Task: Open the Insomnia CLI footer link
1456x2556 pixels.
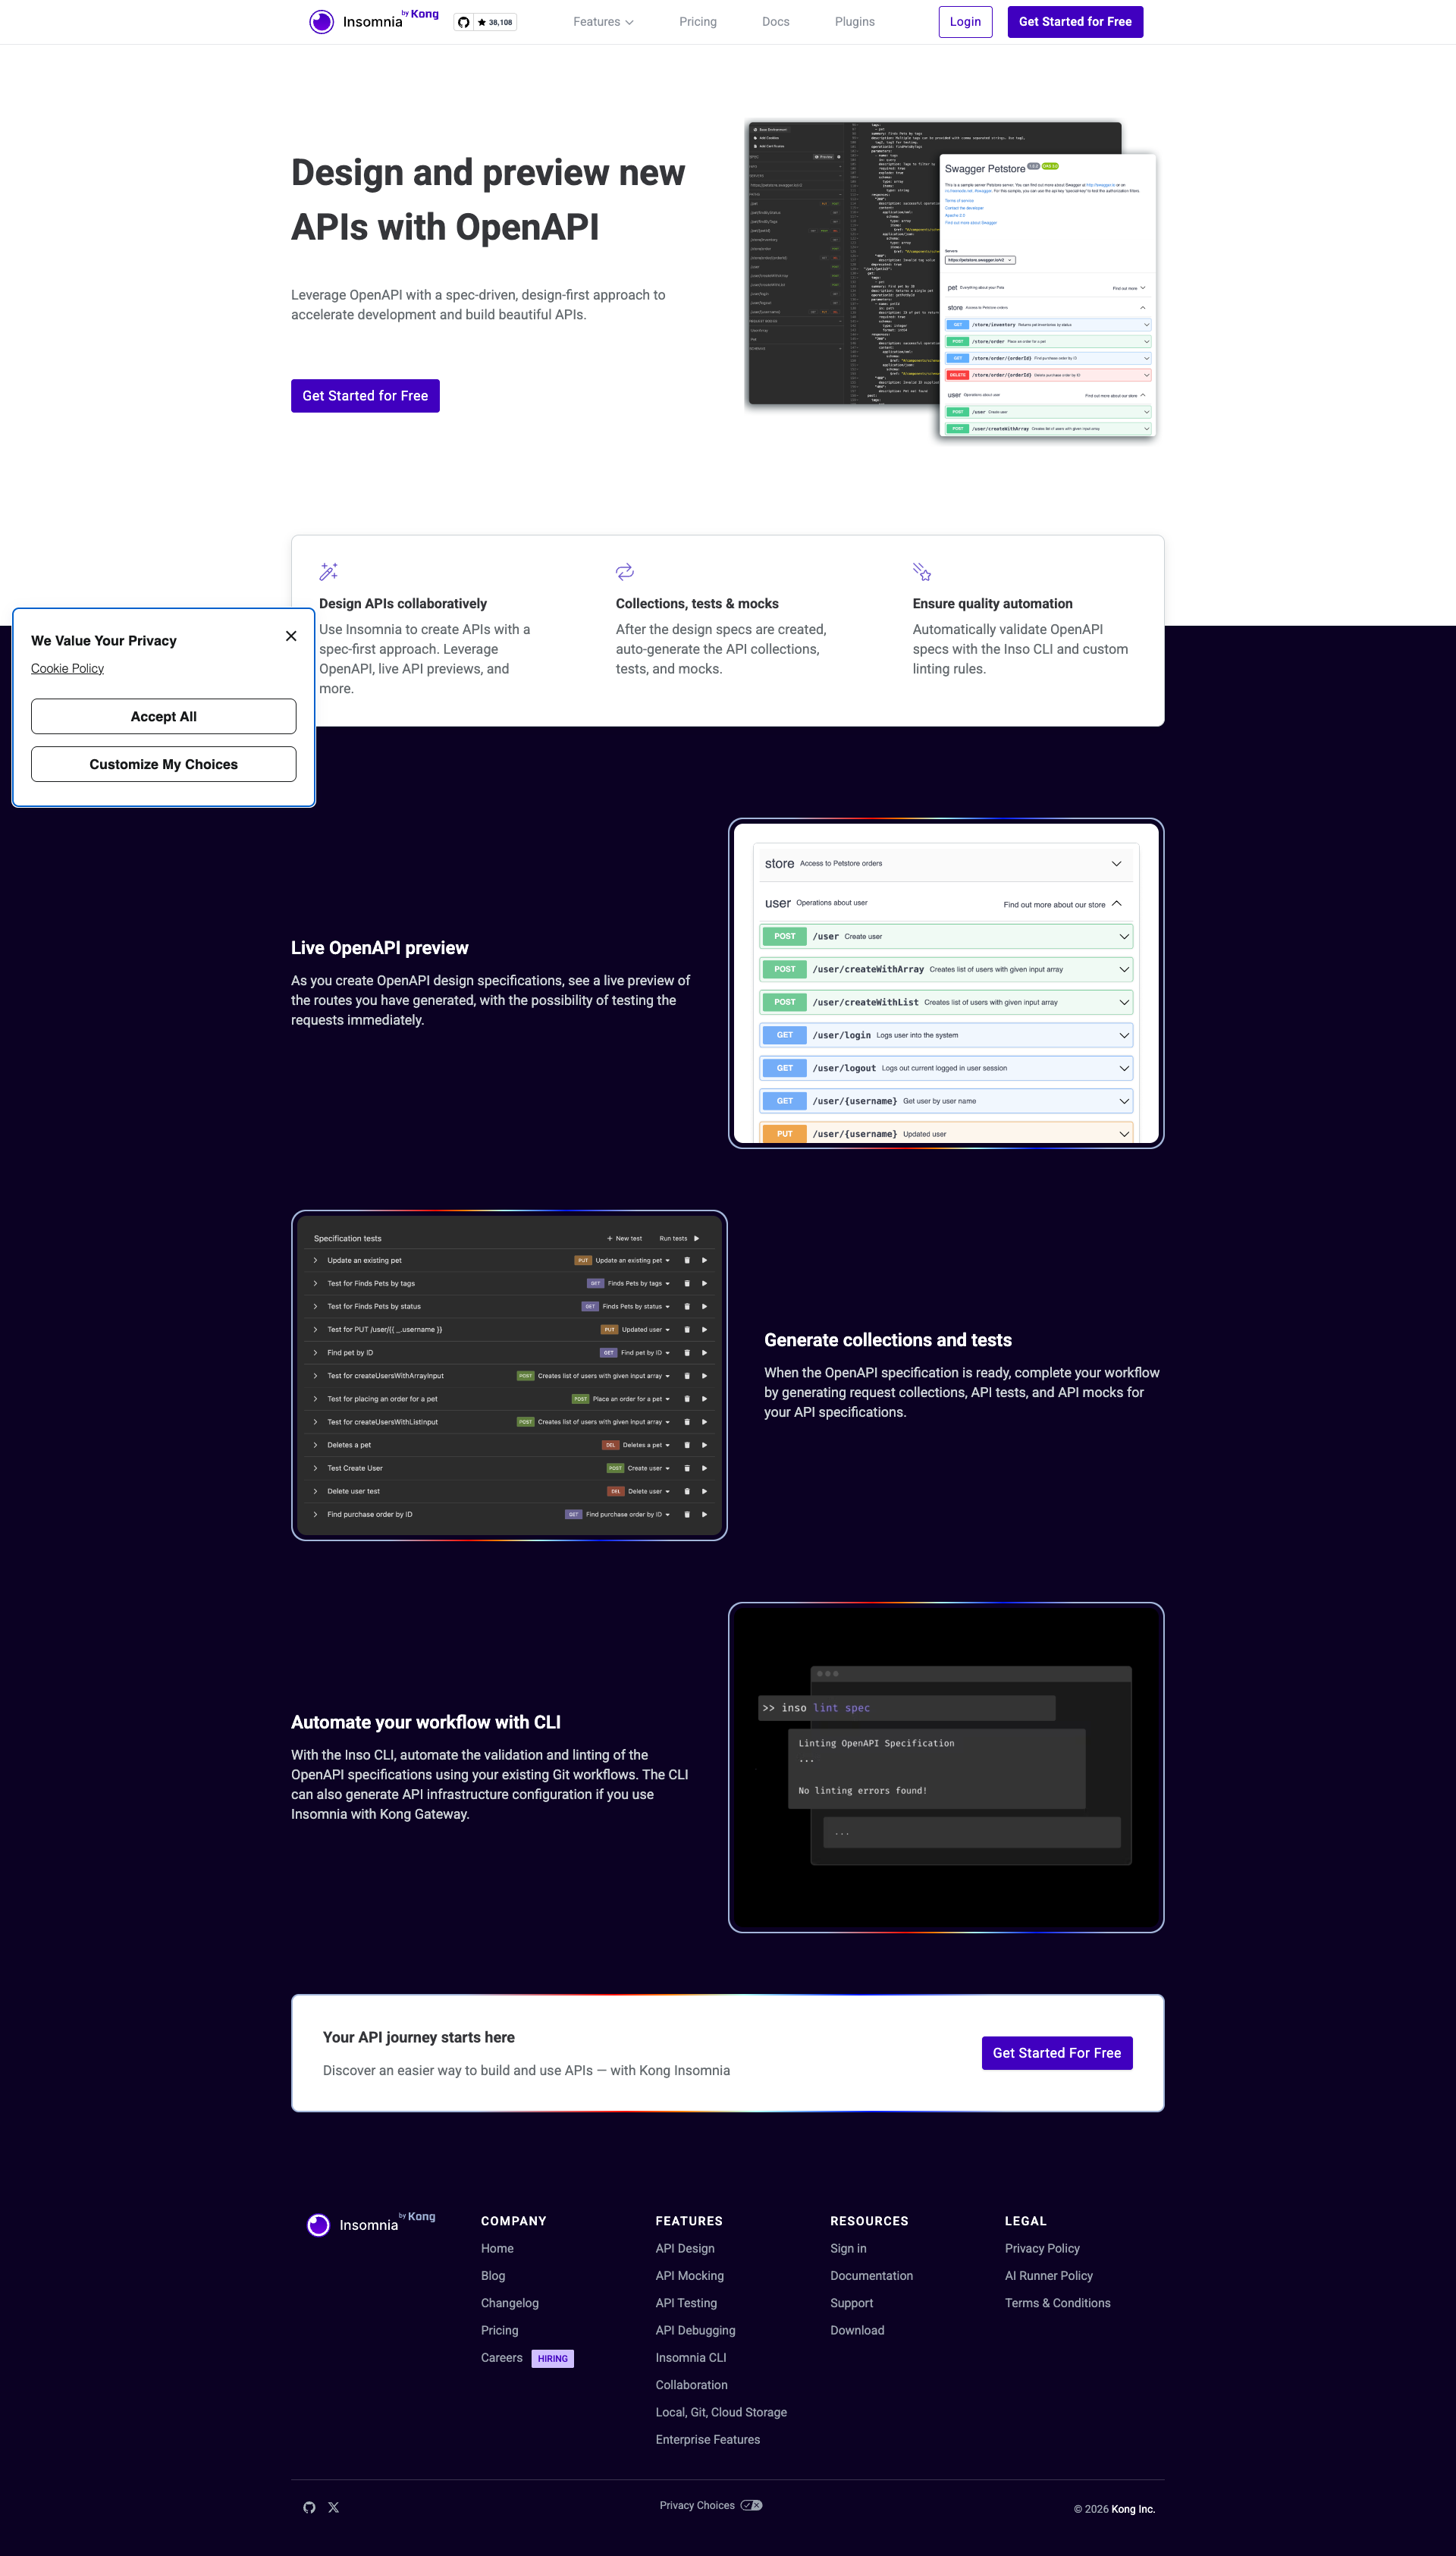Action: [691, 2358]
